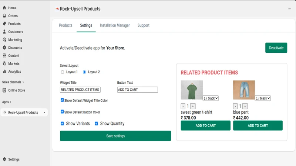Open Discounts in the sidebar

[x=15, y=48]
